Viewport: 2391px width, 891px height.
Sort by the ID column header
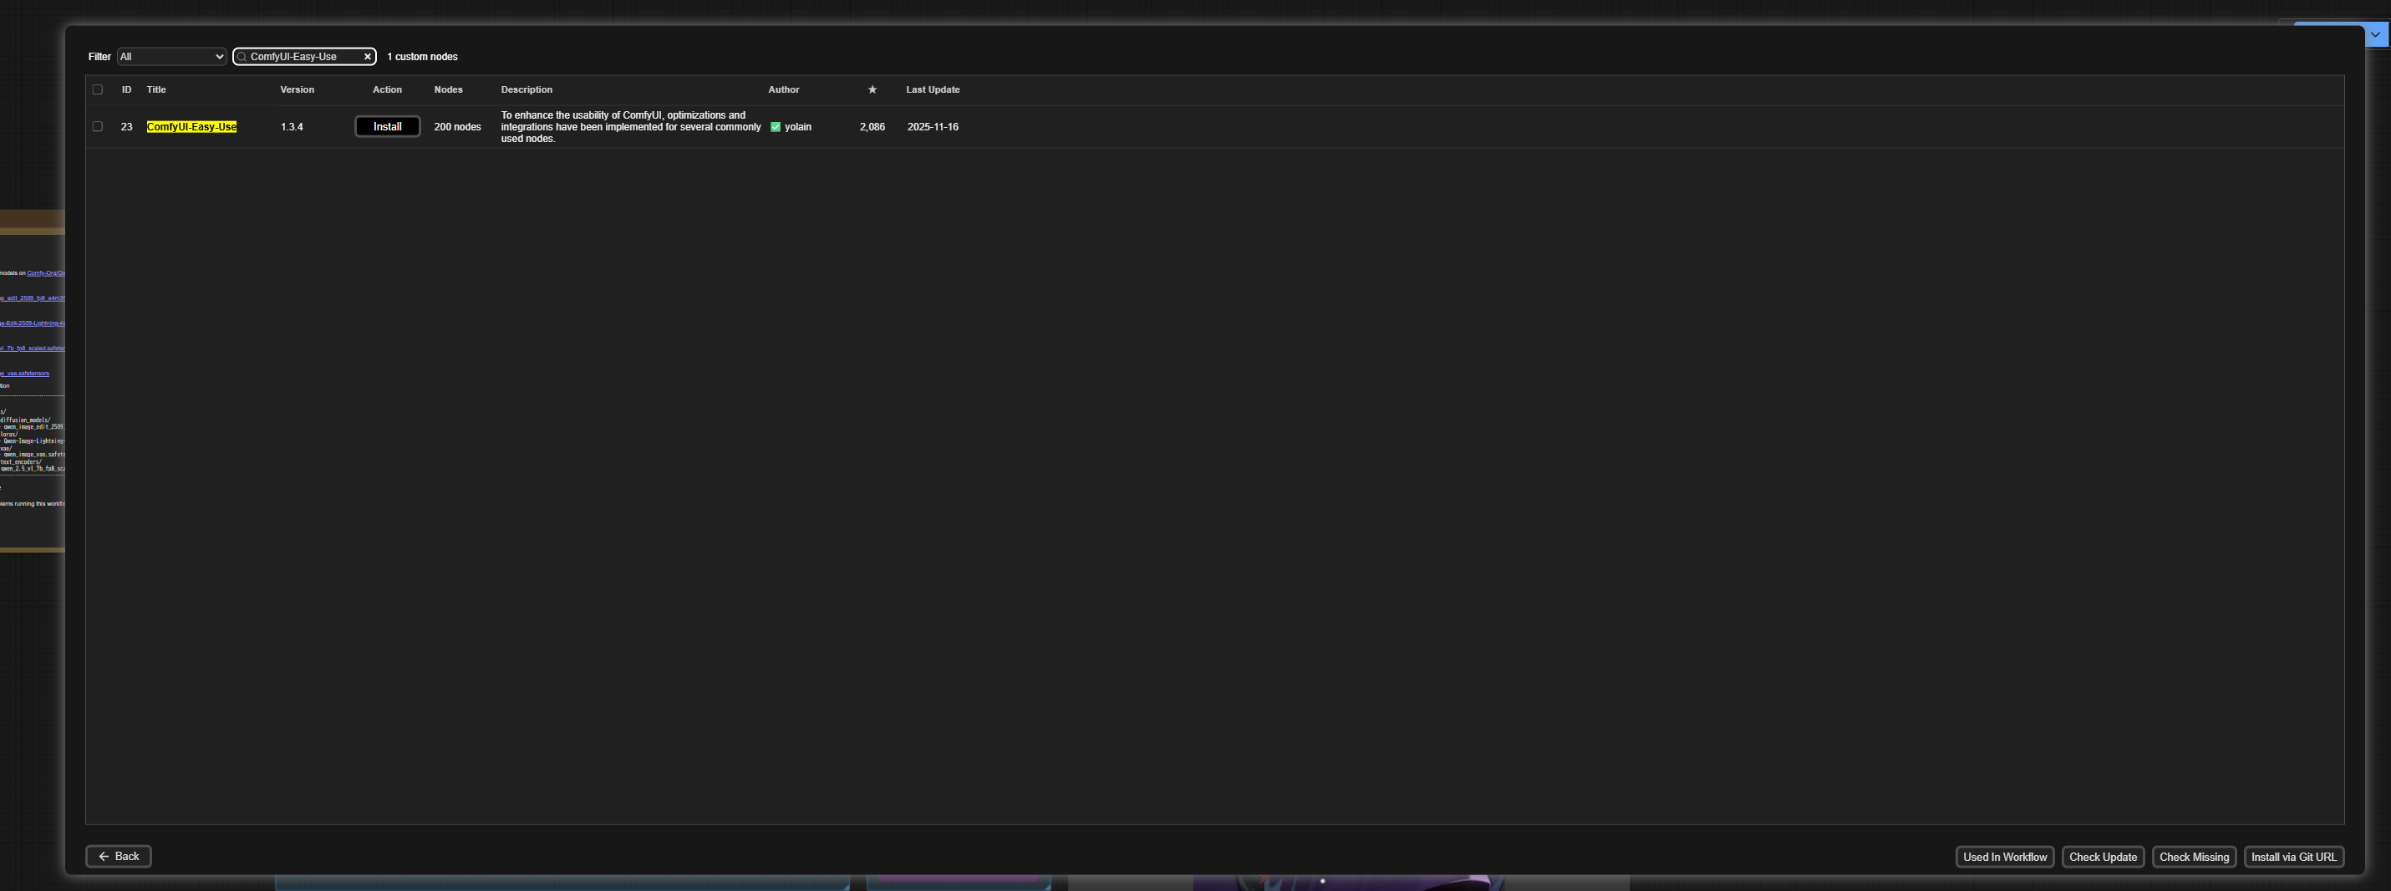126,90
